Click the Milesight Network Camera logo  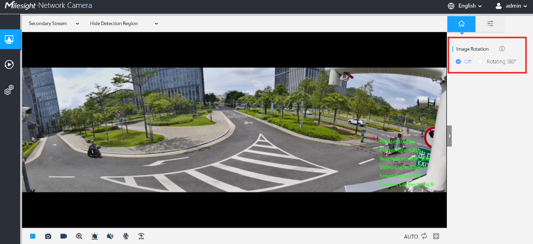pyautogui.click(x=48, y=6)
